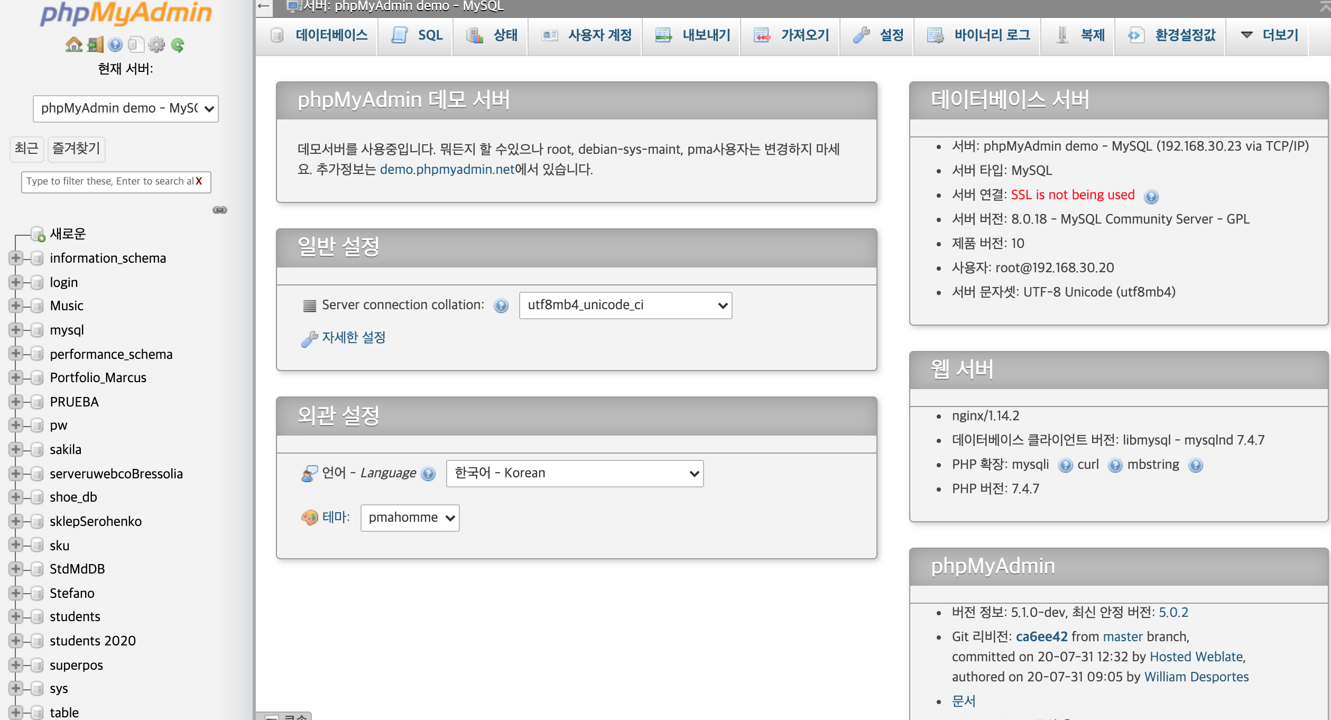
Task: Reload navigation panel green refresh icon
Action: click(178, 45)
